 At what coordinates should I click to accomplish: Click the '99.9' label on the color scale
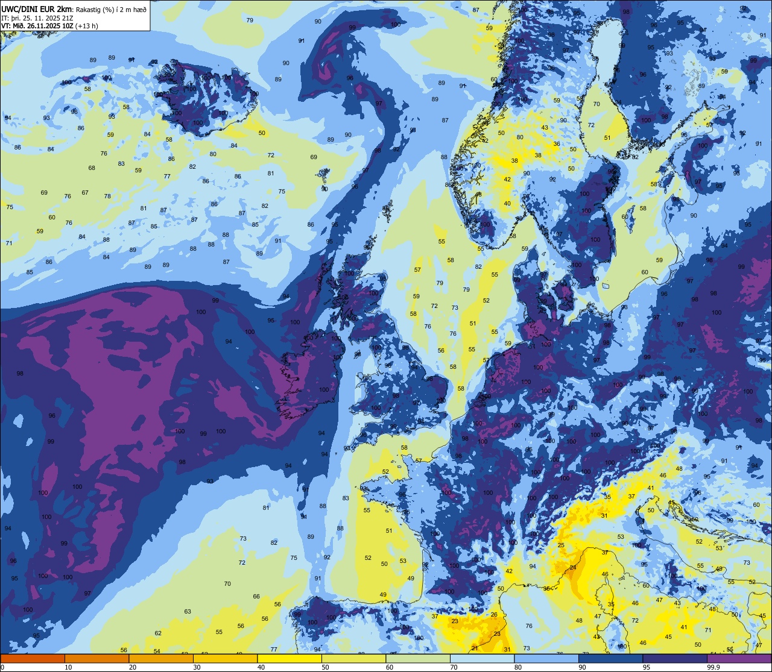point(714,667)
